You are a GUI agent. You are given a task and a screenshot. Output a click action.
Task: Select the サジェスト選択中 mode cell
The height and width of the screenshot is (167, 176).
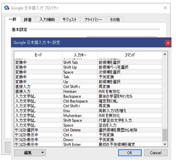(x=38, y=130)
